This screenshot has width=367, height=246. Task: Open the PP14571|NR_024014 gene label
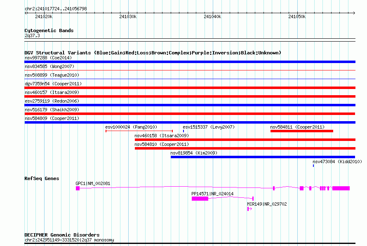tap(212, 194)
